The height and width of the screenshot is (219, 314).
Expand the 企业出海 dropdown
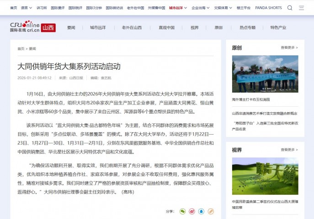[200, 8]
